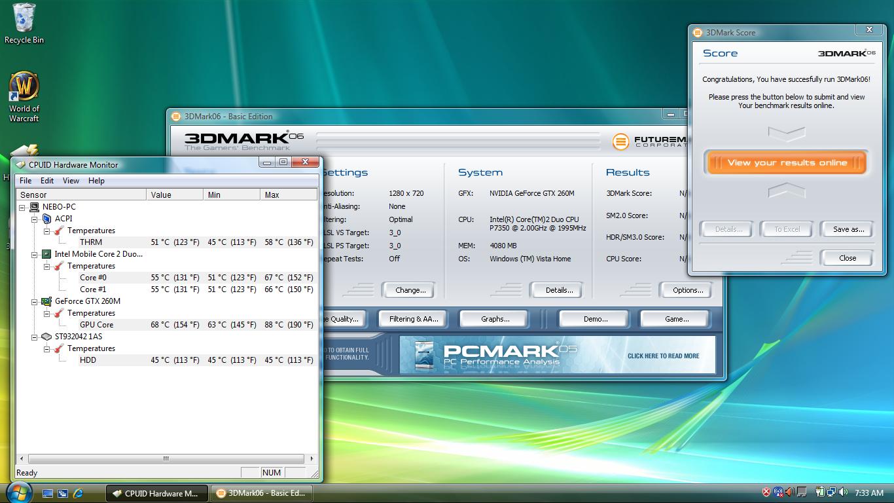Image resolution: width=894 pixels, height=503 pixels.
Task: Click horizontal scrollbar in Hardware Monitor
Action: pos(166,458)
